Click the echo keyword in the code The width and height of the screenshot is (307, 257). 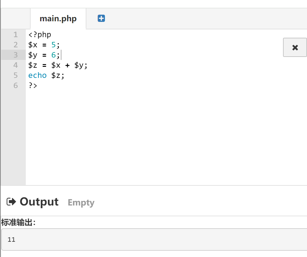coord(37,75)
